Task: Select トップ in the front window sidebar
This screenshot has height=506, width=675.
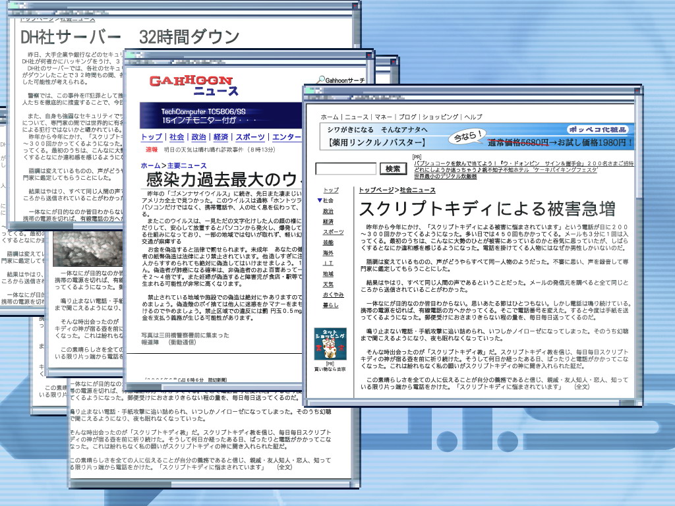Action: pos(331,190)
